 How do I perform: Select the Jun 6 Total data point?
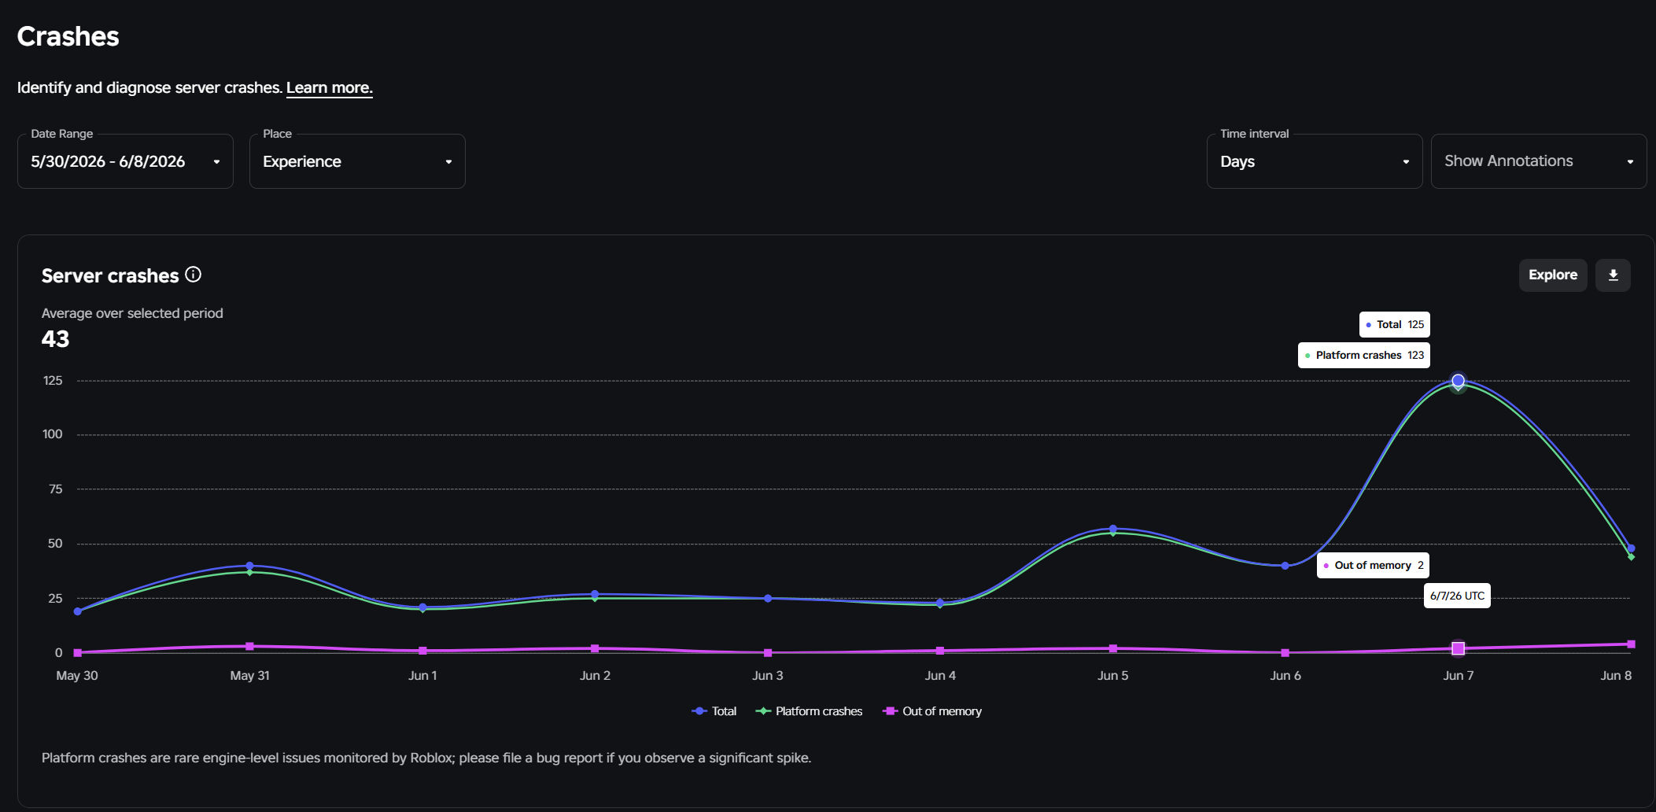click(1285, 566)
